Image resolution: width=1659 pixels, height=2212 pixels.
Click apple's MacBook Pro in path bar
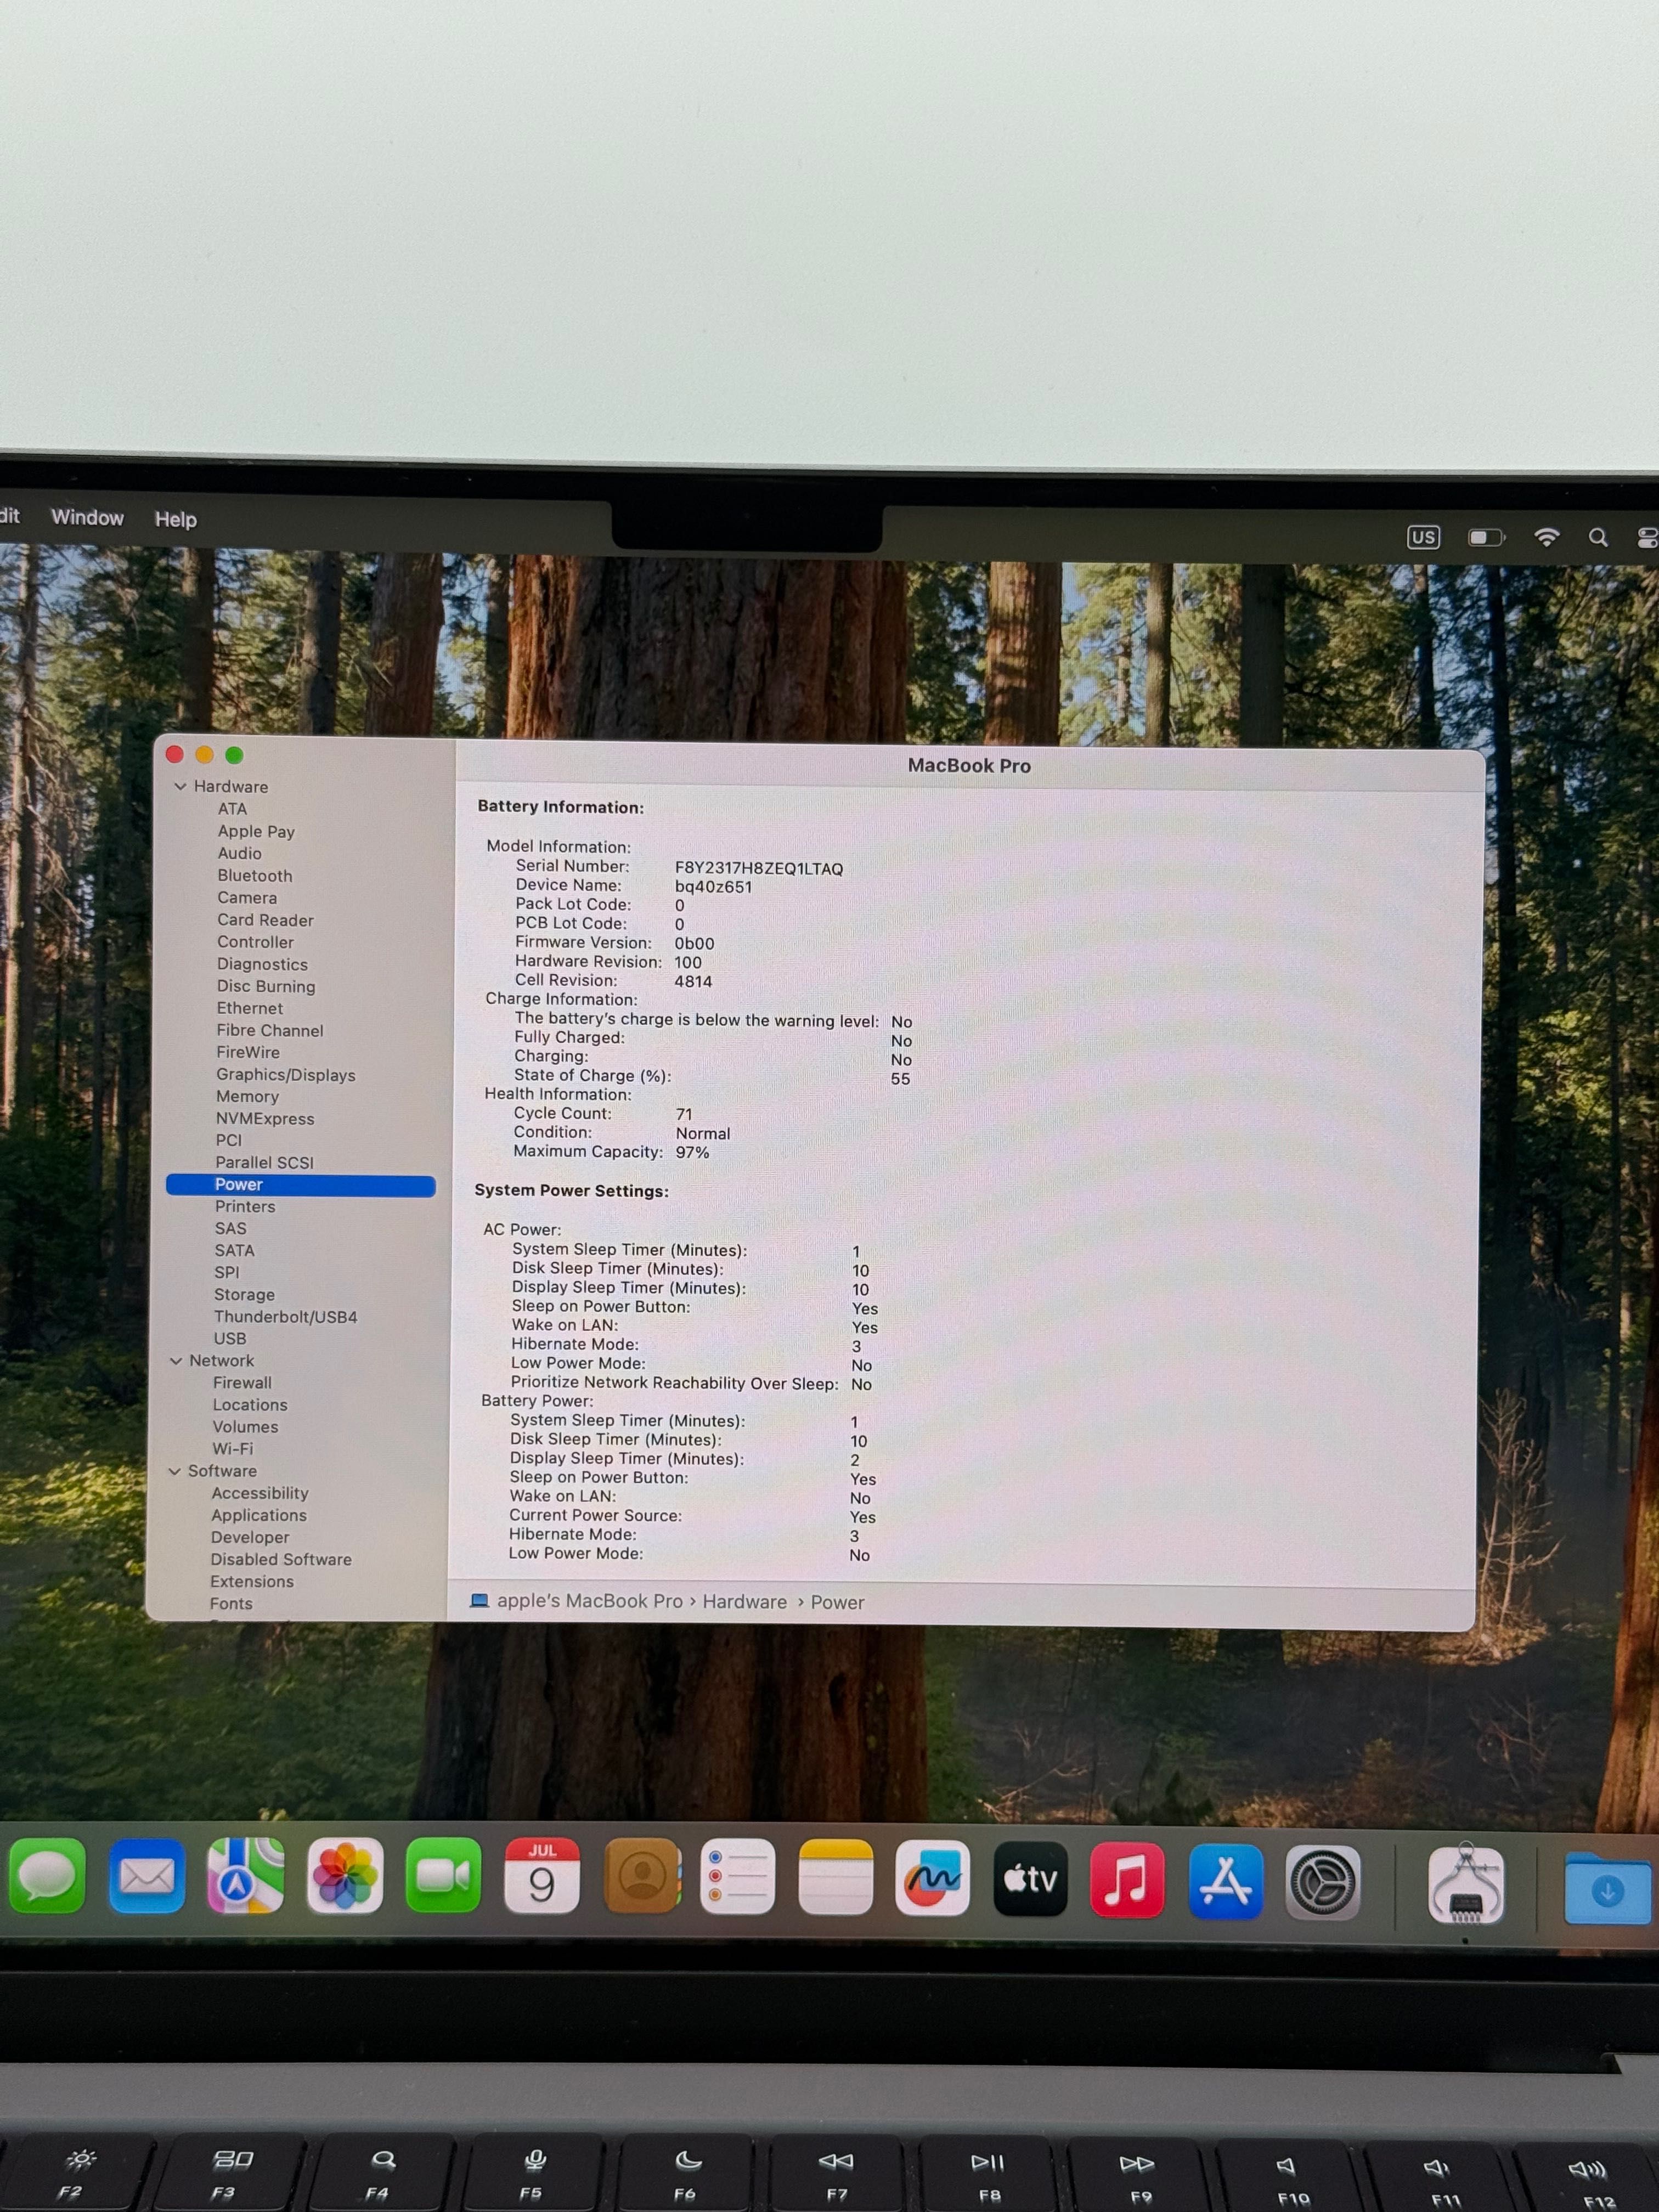tap(590, 1601)
